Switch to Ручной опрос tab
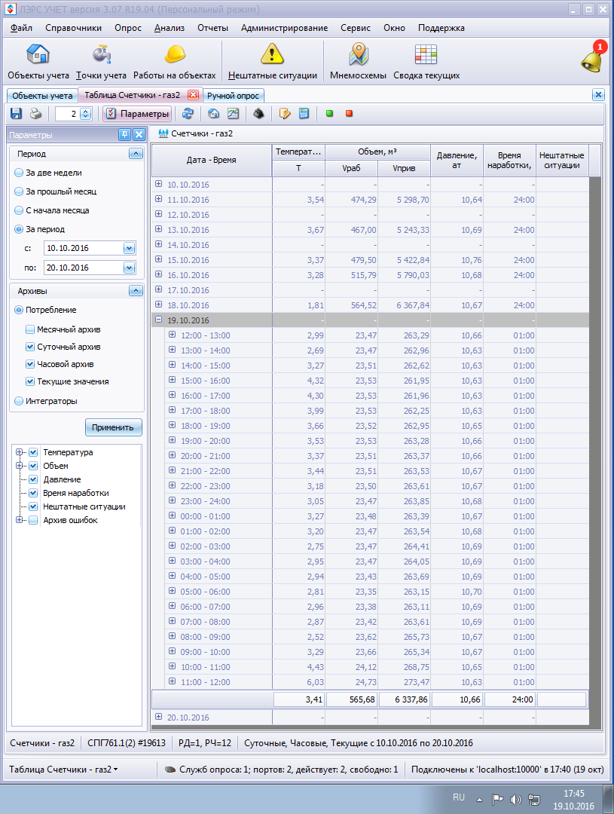The height and width of the screenshot is (814, 614). tap(233, 96)
